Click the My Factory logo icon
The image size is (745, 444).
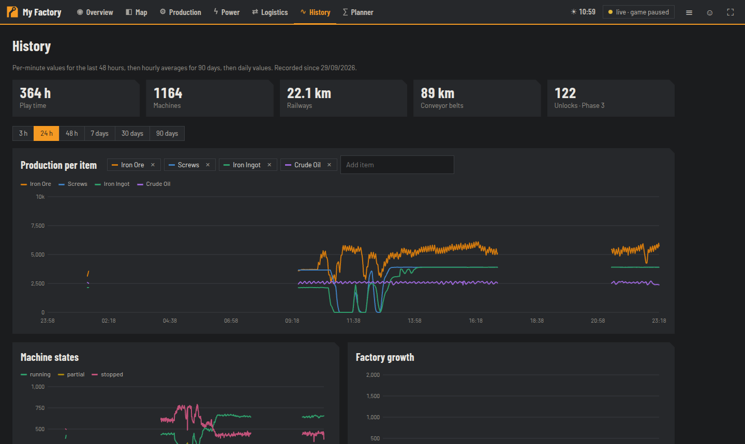pyautogui.click(x=12, y=12)
